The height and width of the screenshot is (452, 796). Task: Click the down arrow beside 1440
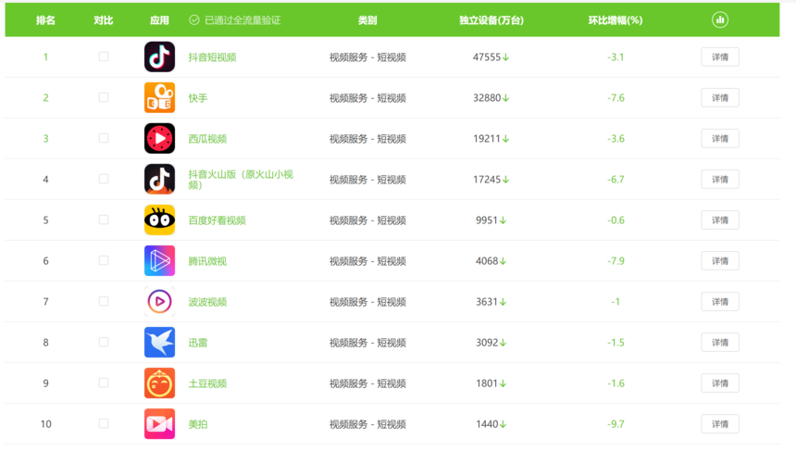coord(503,424)
